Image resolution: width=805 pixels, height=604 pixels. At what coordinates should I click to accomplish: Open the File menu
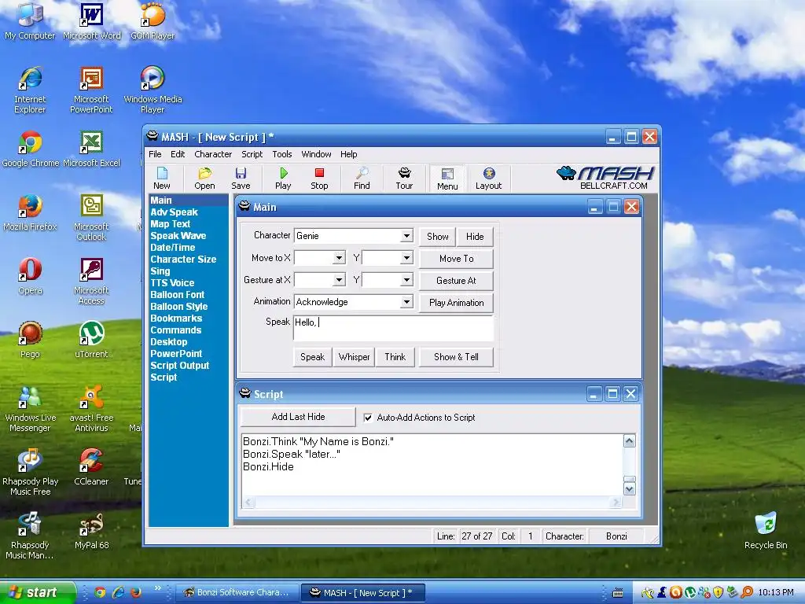tap(155, 154)
